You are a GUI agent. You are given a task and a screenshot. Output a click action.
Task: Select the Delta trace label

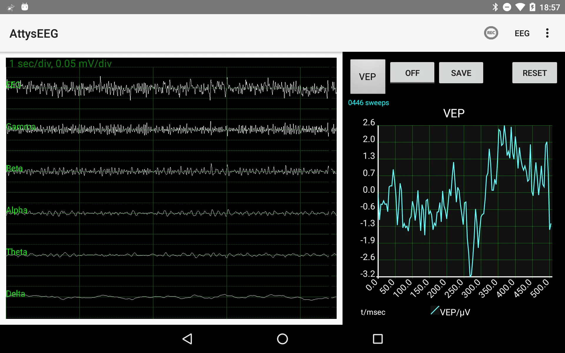click(15, 294)
